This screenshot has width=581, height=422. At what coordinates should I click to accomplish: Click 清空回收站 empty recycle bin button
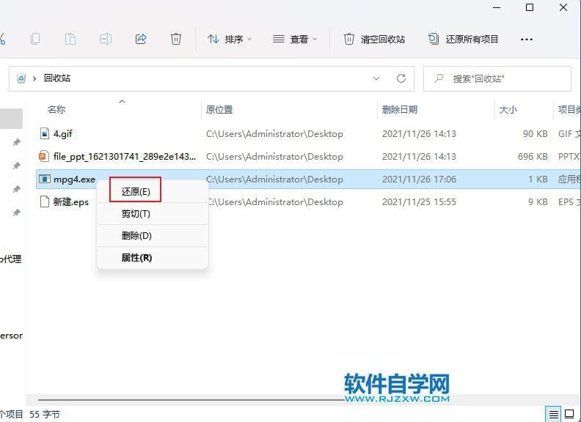point(374,39)
